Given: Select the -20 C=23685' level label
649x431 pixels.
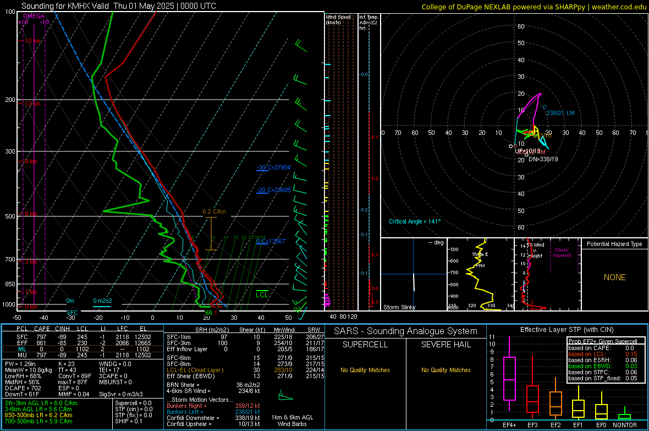Looking at the screenshot, I should pyautogui.click(x=274, y=190).
